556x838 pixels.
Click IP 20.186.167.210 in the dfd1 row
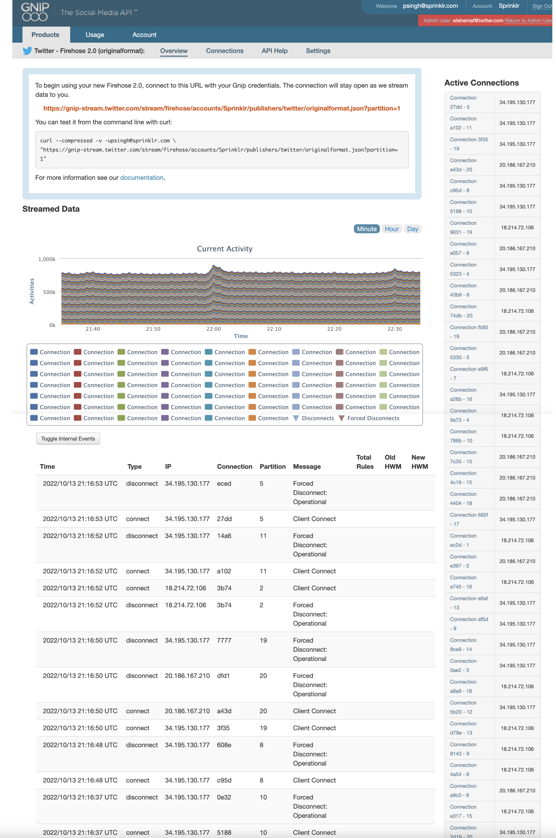click(x=188, y=676)
